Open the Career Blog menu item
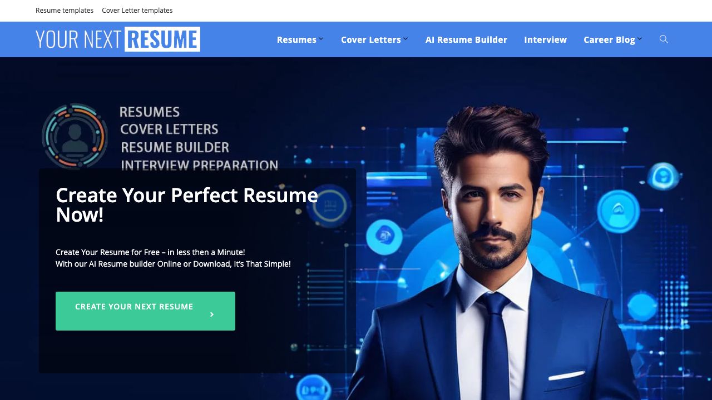 pyautogui.click(x=609, y=39)
